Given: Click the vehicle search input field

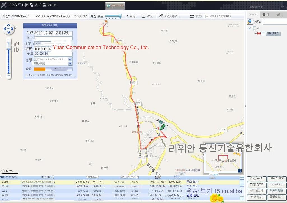Looking at the screenshot, I should pos(274,22).
